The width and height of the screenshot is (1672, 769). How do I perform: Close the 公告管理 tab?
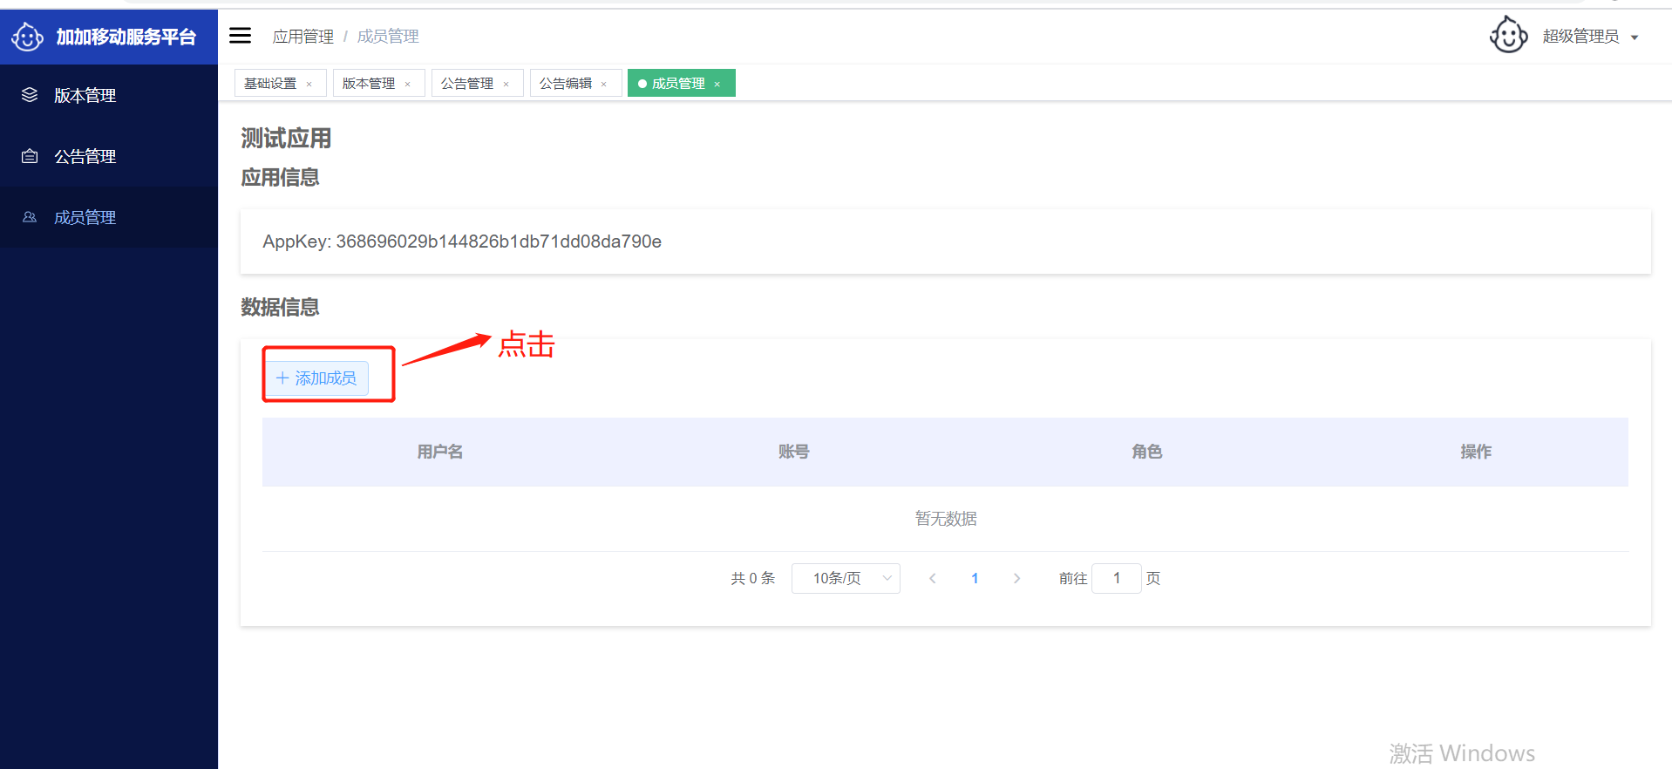pos(506,85)
